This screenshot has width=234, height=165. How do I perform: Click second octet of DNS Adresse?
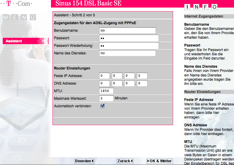(117, 83)
